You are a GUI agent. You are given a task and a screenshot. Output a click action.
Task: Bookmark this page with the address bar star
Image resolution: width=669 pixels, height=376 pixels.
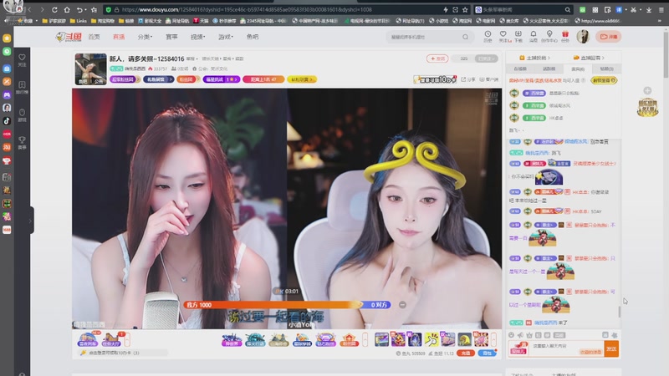pos(465,9)
